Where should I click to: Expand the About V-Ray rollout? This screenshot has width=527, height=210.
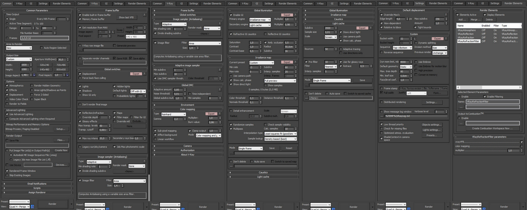[188, 155]
